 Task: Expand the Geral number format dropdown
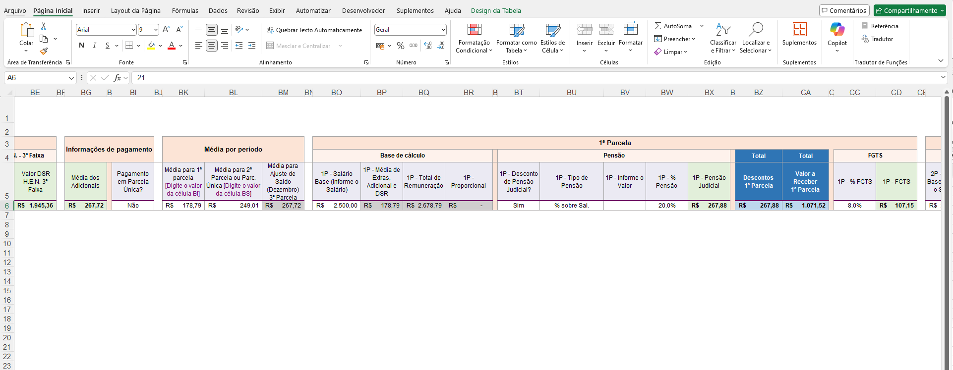click(x=443, y=30)
